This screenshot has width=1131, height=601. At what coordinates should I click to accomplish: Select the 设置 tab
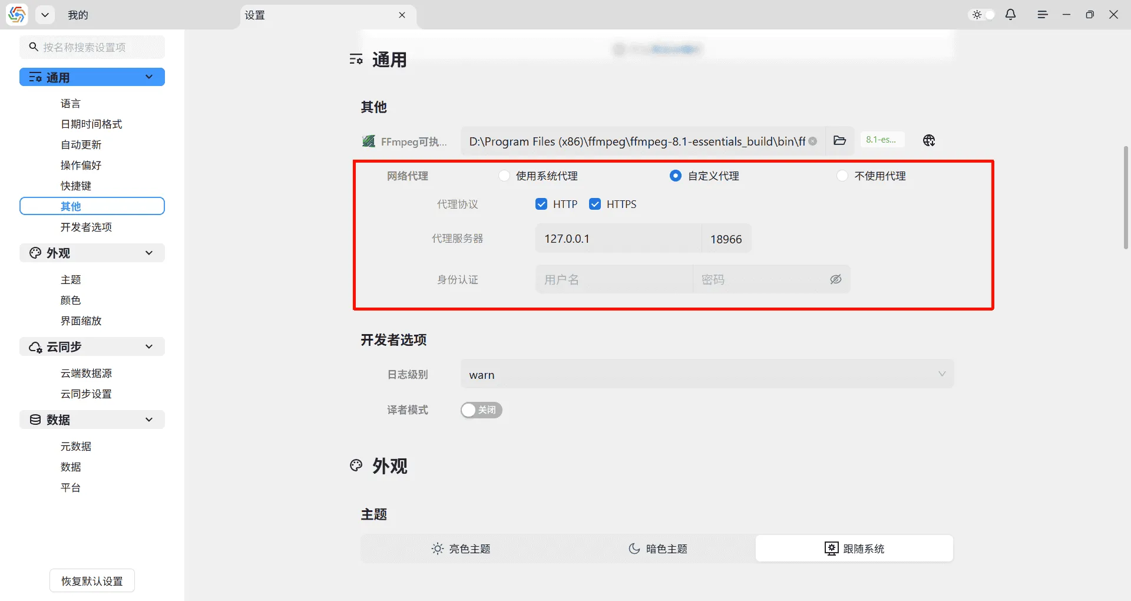[x=329, y=15]
